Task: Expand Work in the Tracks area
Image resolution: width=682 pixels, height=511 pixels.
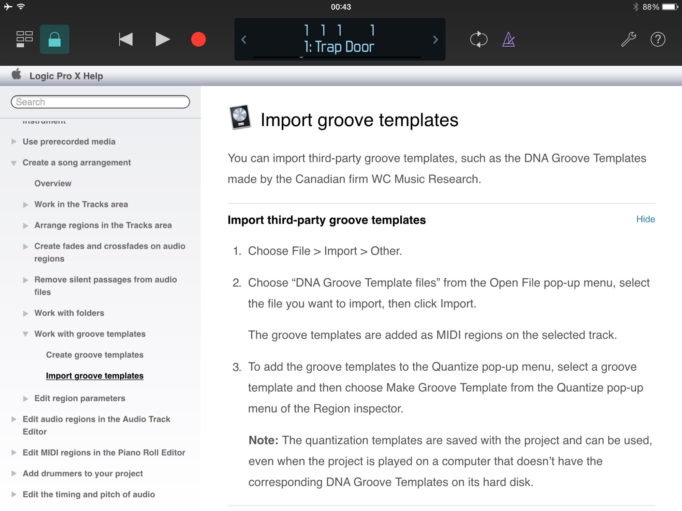Action: click(x=26, y=204)
